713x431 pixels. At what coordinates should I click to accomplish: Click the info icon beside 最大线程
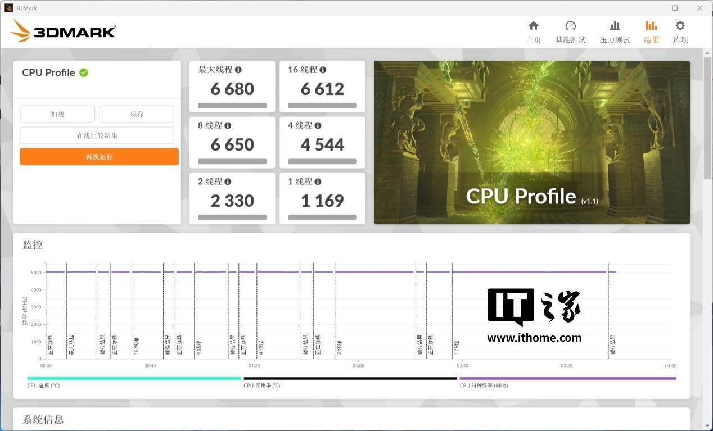[x=238, y=70]
